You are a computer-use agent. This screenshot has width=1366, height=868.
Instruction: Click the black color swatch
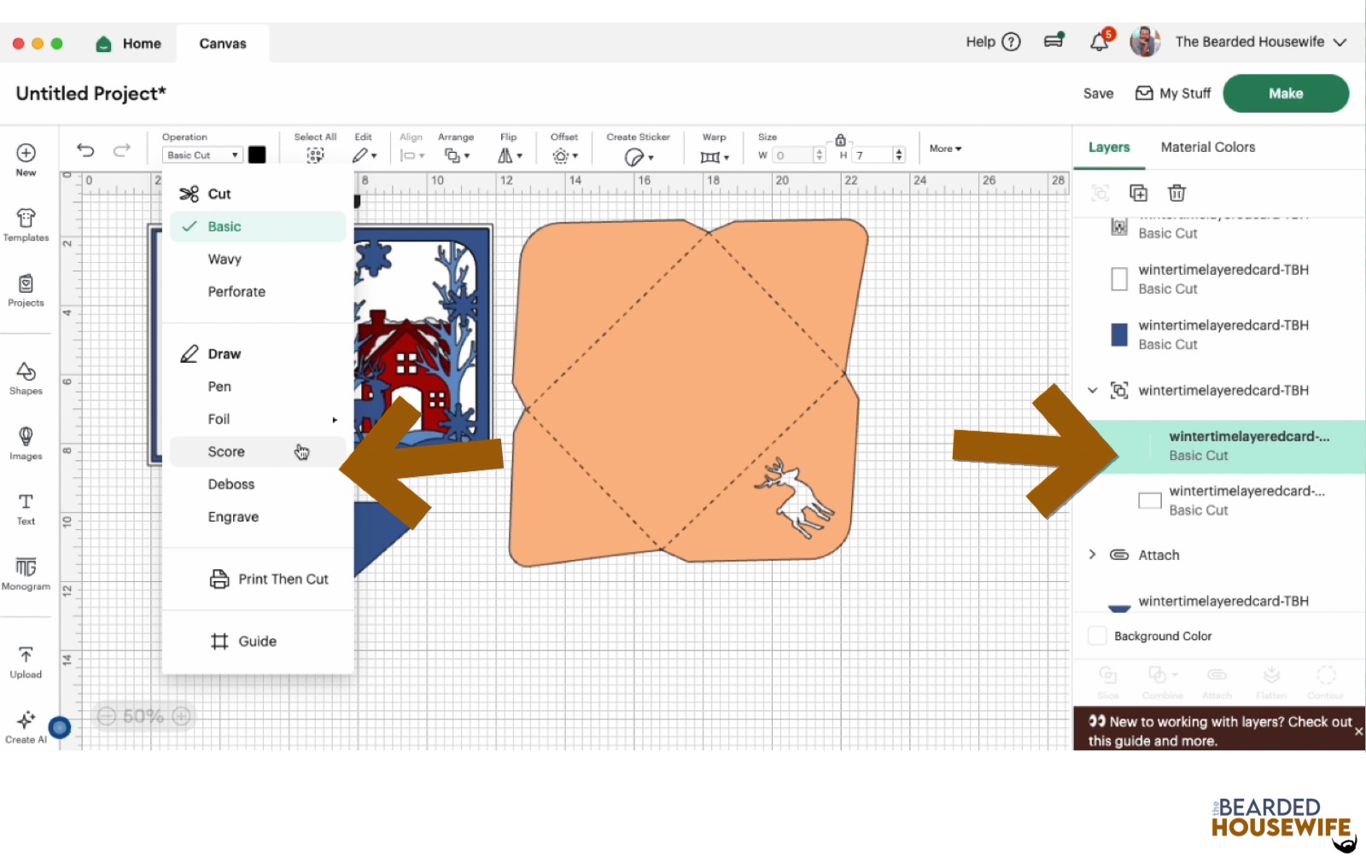[x=257, y=155]
